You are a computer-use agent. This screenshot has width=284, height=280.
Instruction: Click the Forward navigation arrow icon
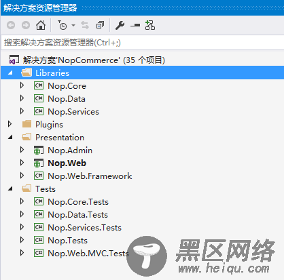pos(26,25)
